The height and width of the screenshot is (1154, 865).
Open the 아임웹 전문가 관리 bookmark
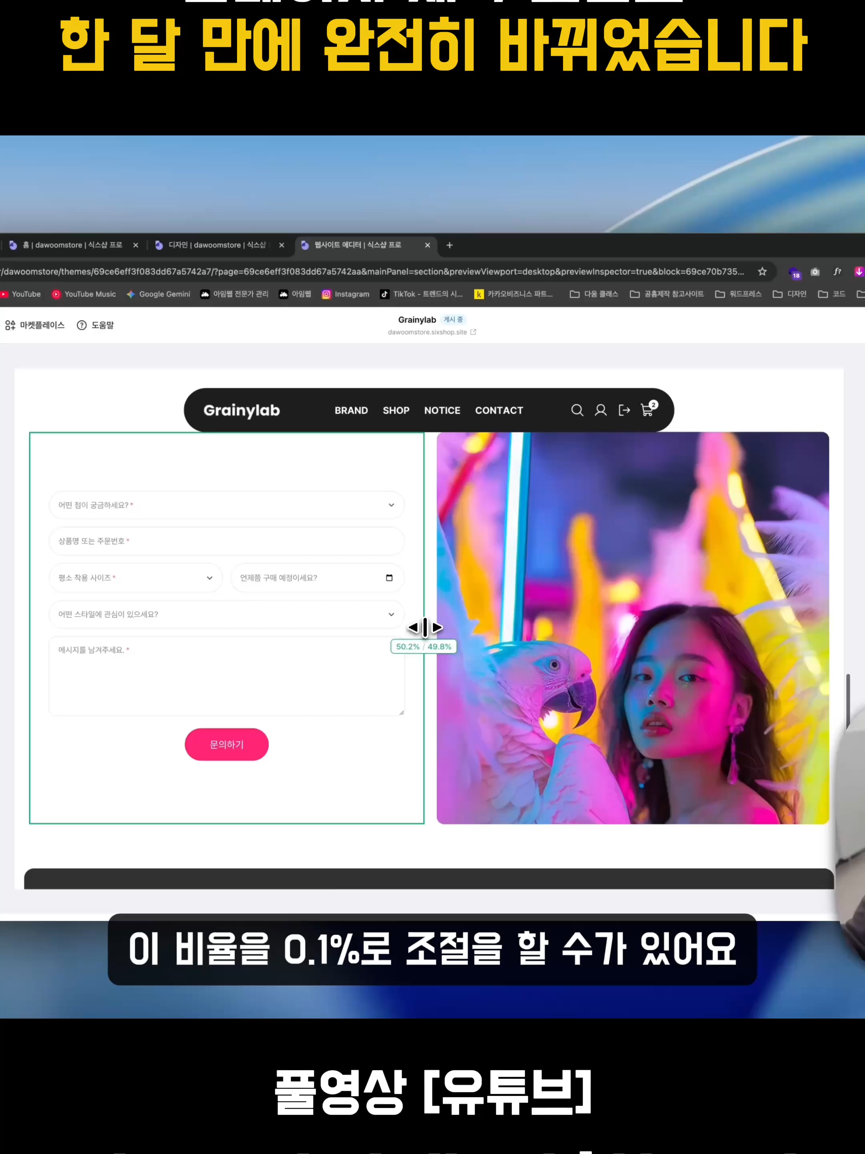tap(235, 294)
